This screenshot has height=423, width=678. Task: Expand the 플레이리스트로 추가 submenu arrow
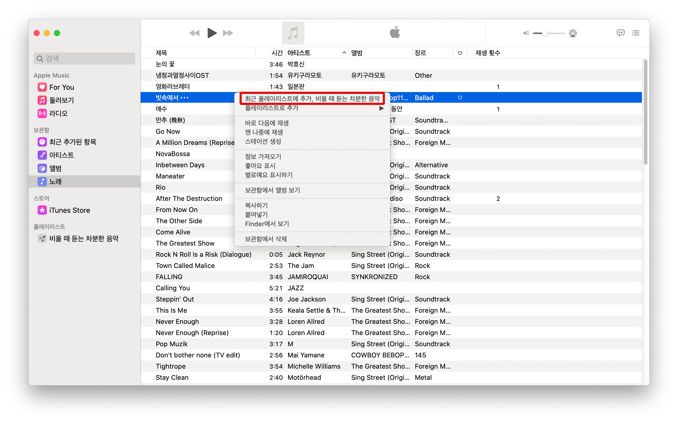381,108
